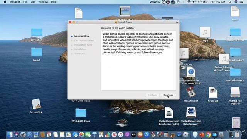The image size is (247, 139).
Task: Select StellarPhoenixMacDataRecovery.dmg file
Action: point(169,113)
